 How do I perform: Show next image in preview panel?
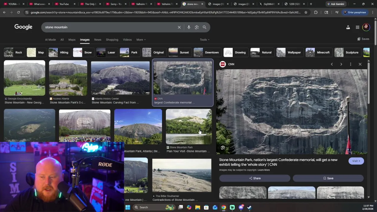pos(341,64)
